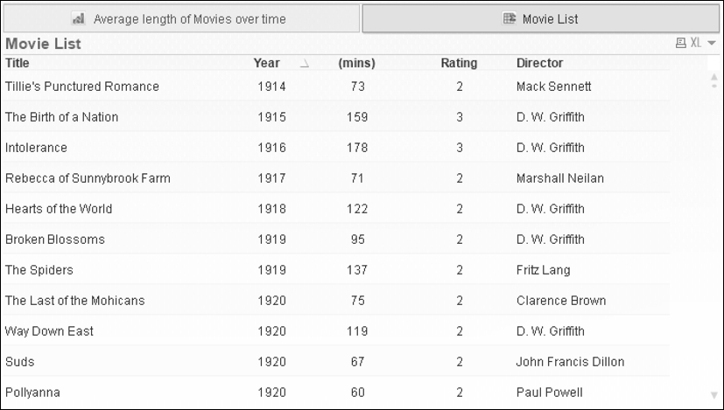
Task: Switch to Average length of Movies tab
Action: pos(181,19)
